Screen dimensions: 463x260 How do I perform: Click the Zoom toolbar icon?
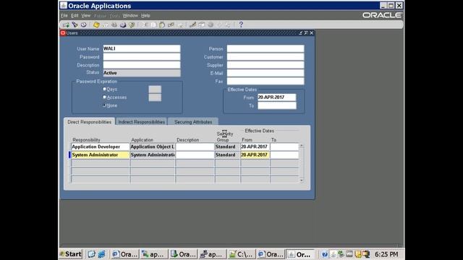[202, 25]
